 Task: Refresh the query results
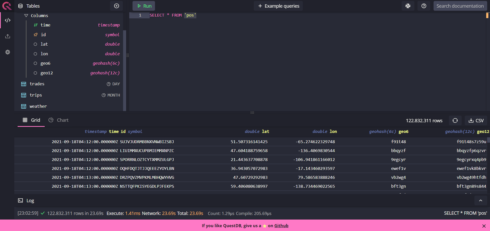tap(455, 120)
